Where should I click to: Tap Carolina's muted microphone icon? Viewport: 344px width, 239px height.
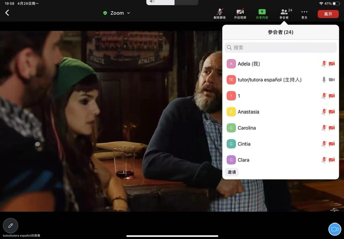point(324,128)
